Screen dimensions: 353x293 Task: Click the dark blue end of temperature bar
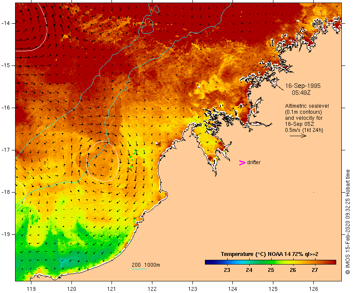point(208,262)
